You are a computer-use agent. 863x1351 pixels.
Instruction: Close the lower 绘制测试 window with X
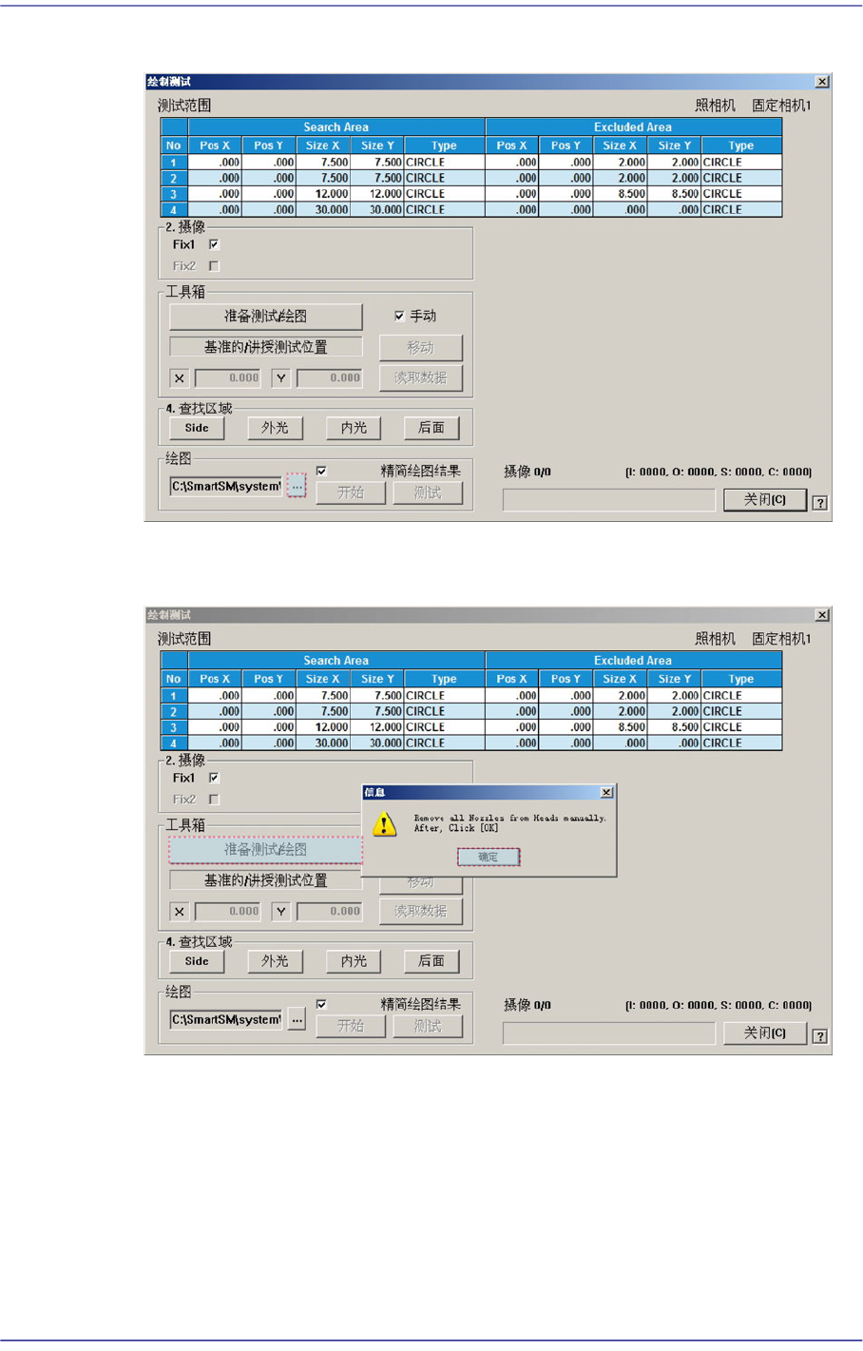[822, 615]
